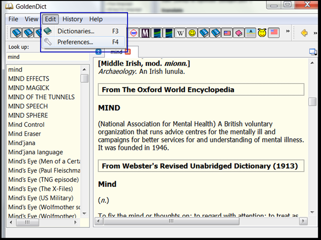
Task: Click article pane vertical scrollbar thumb
Action: coord(313,101)
